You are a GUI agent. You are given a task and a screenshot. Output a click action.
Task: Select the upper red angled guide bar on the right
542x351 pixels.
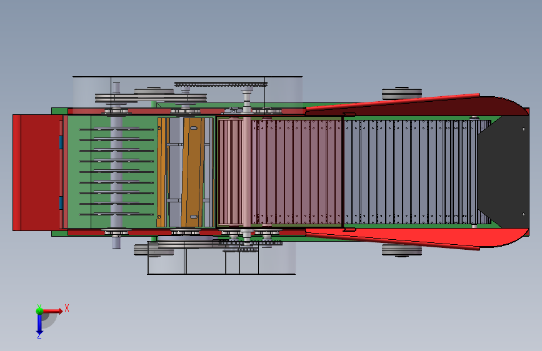pos(393,102)
